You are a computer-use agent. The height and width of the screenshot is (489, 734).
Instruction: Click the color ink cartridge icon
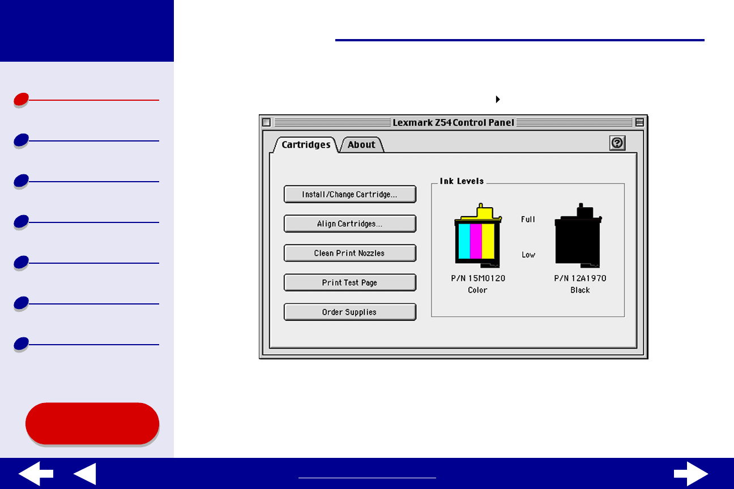[478, 235]
